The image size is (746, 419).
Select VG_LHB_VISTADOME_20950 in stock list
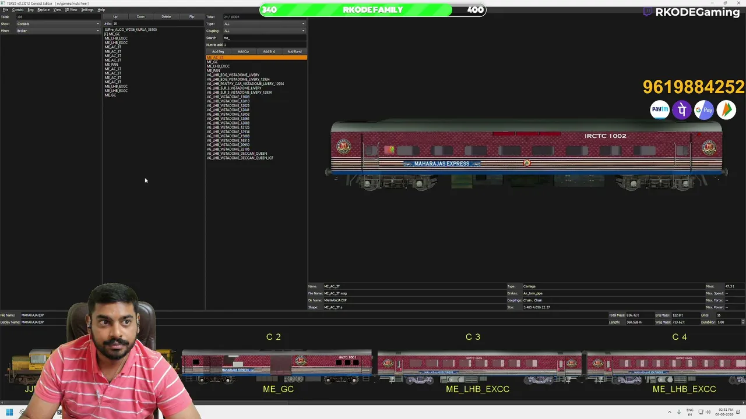point(228,145)
